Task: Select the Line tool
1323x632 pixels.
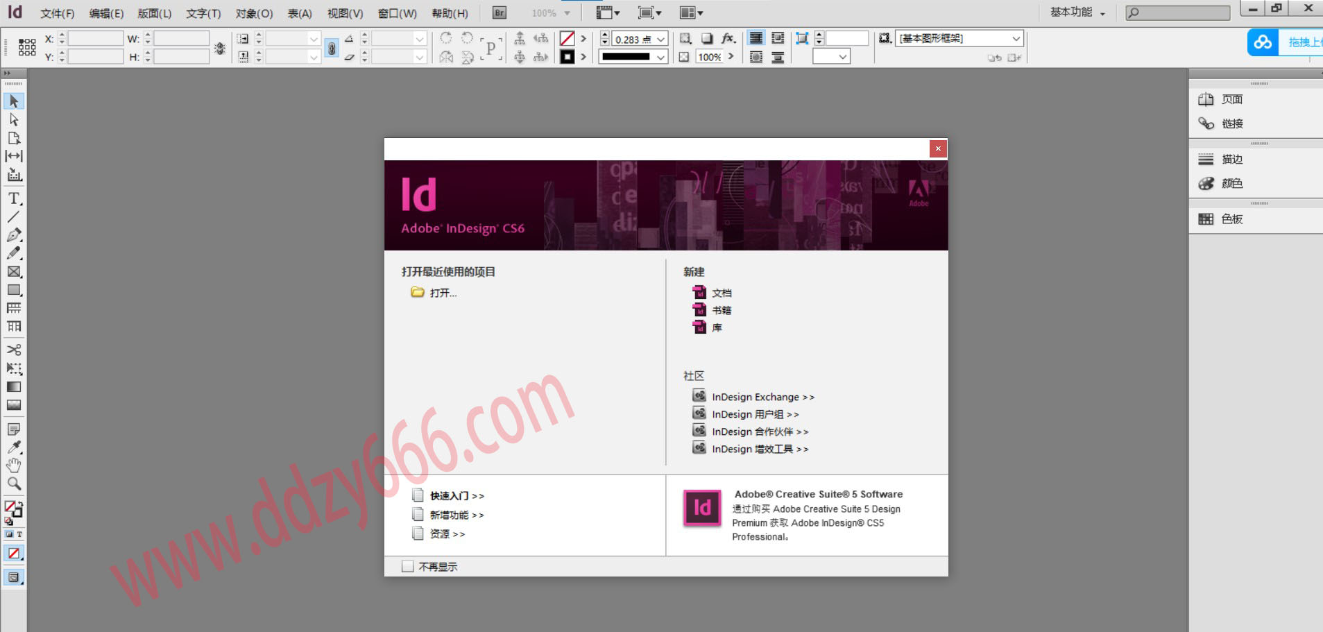Action: [x=14, y=216]
